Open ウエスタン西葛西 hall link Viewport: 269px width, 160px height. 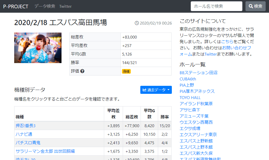(196, 122)
